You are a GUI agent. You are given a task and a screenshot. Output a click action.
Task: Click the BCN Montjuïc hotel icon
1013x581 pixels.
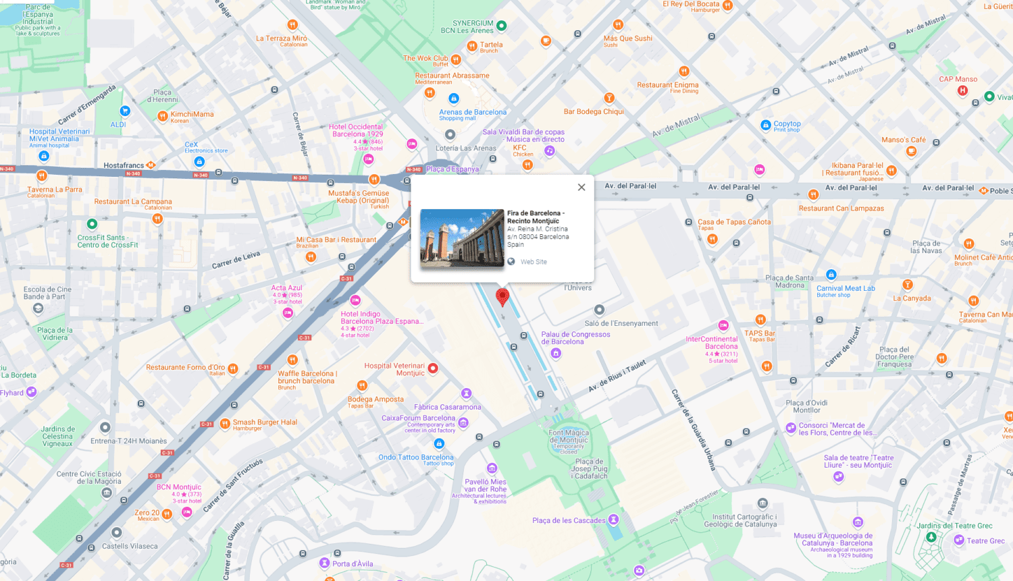pyautogui.click(x=187, y=512)
